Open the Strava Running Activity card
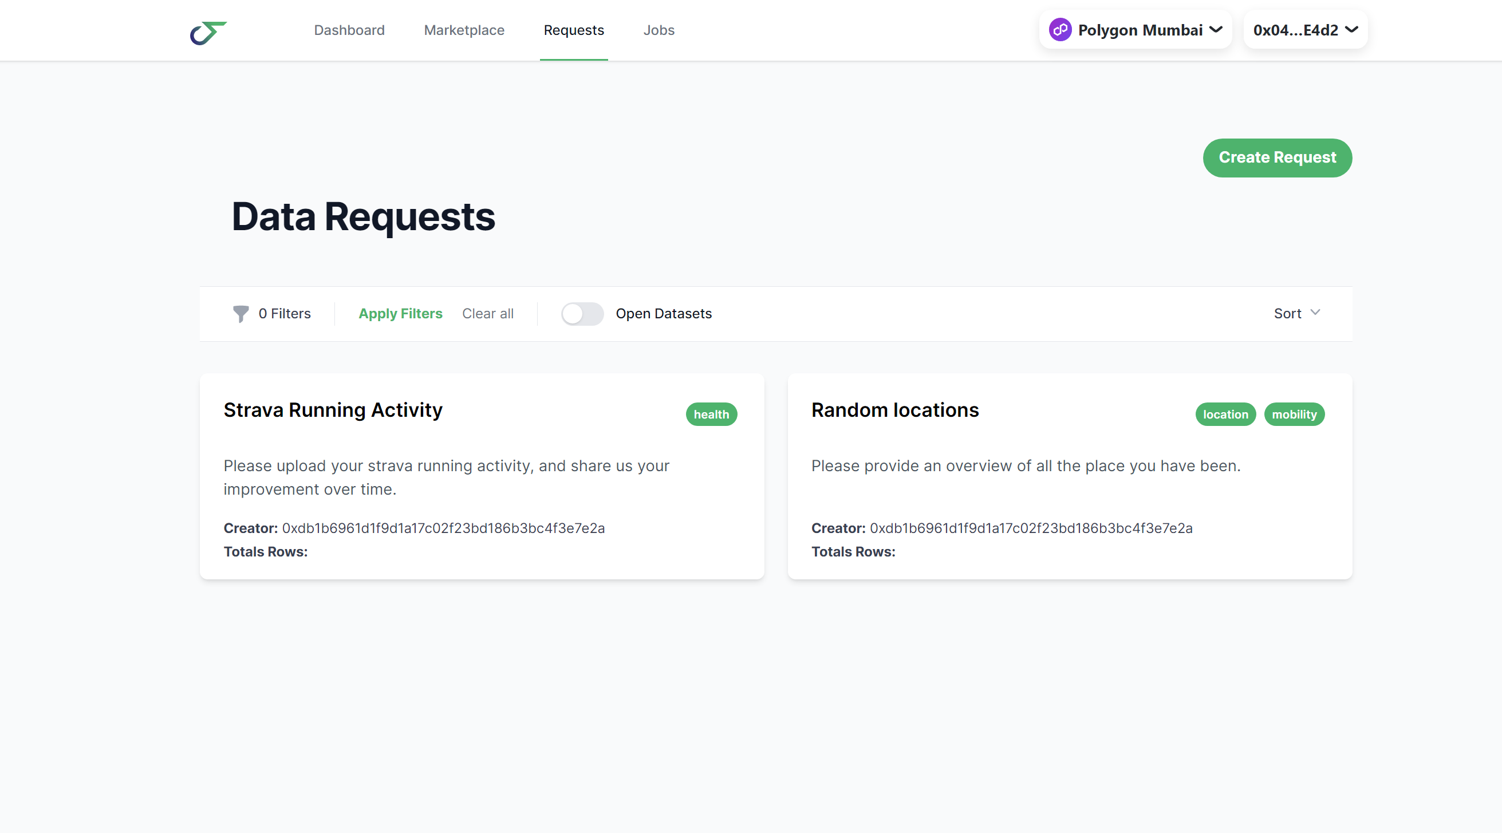The height and width of the screenshot is (833, 1502). tap(332, 410)
